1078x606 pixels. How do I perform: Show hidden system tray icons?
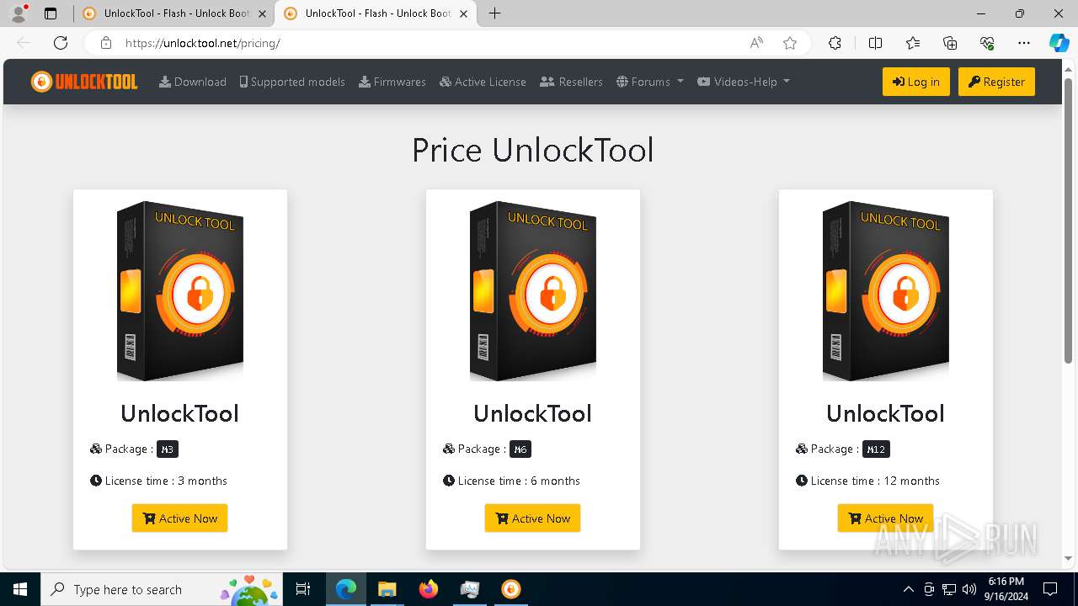(x=908, y=589)
